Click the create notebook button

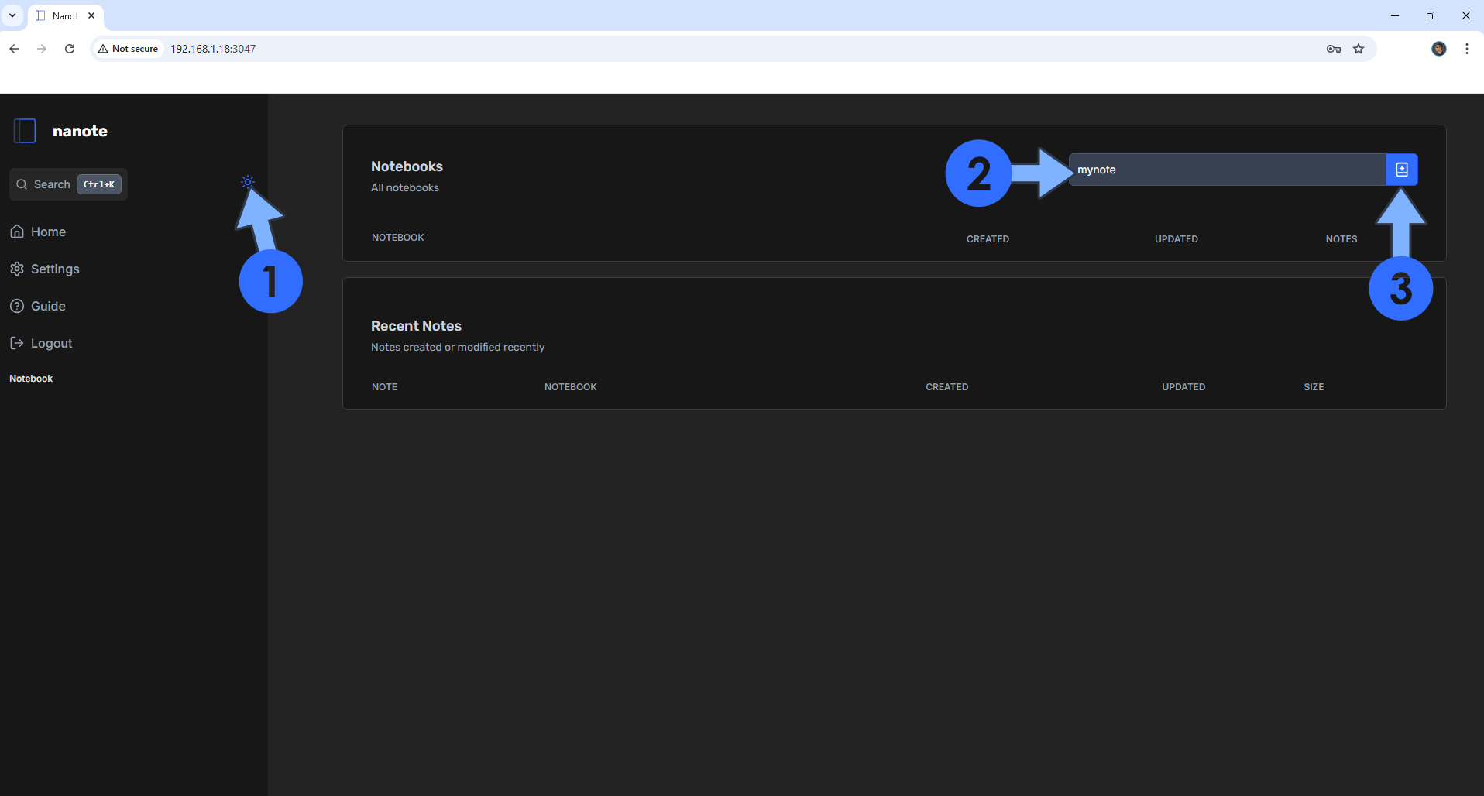click(x=1402, y=170)
